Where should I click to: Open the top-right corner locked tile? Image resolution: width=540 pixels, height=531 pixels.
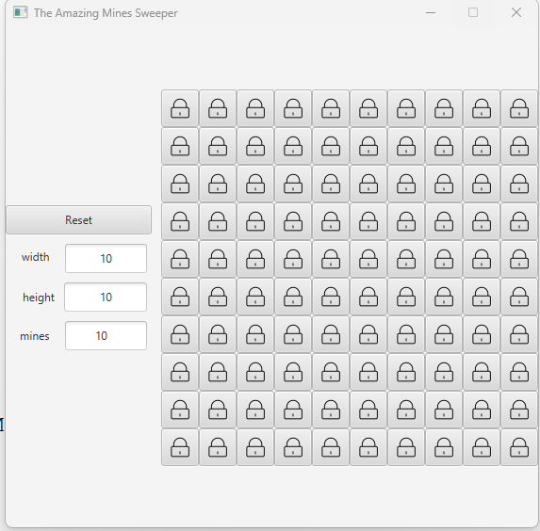coord(519,108)
